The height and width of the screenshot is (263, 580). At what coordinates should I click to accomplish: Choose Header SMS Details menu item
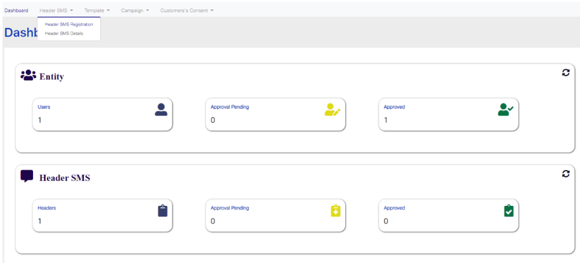(64, 33)
